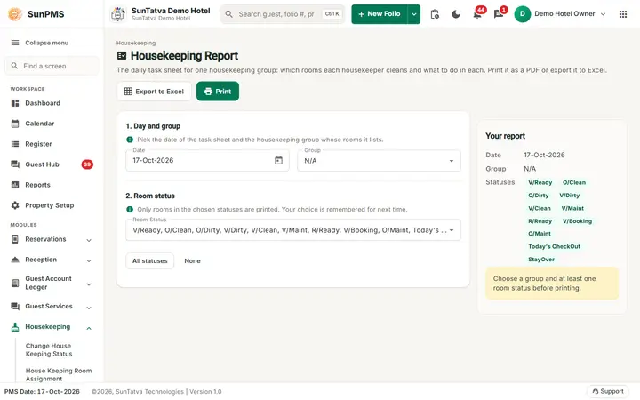Click the Guest Hub chat icon
Screen dimensions: 640x400
(15, 164)
